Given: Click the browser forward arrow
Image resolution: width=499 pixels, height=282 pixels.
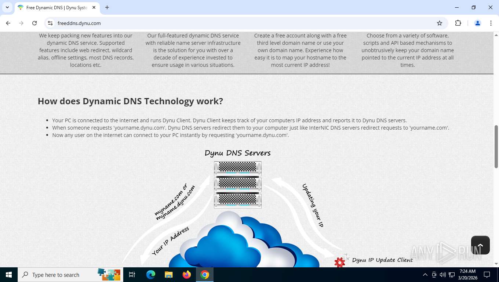Looking at the screenshot, I should (21, 23).
